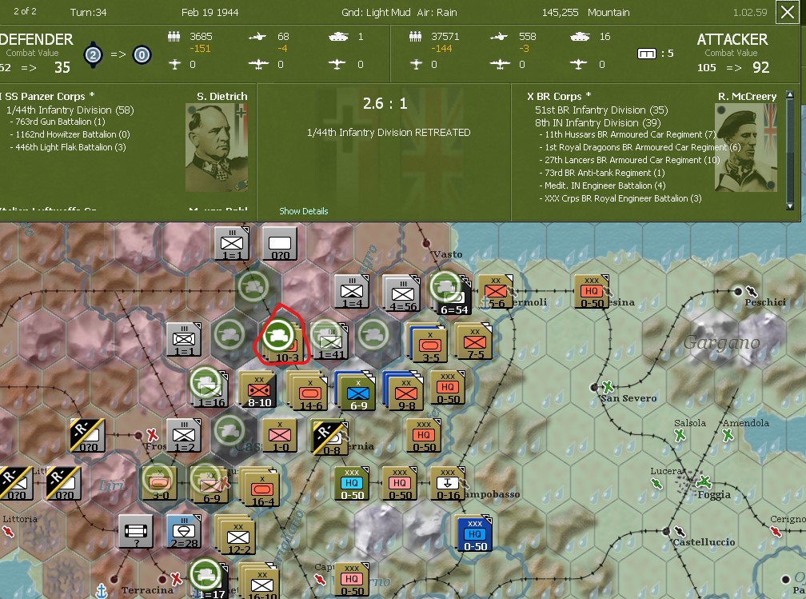Select the dark blue XXX HQ 0-50
This screenshot has width=806, height=599.
[x=474, y=534]
